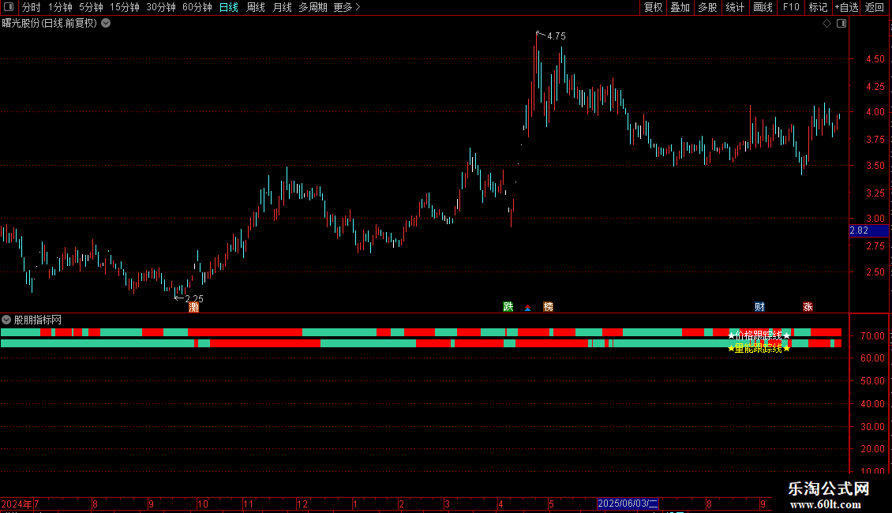Click the 叠加 overlay button
The height and width of the screenshot is (513, 892).
click(680, 7)
